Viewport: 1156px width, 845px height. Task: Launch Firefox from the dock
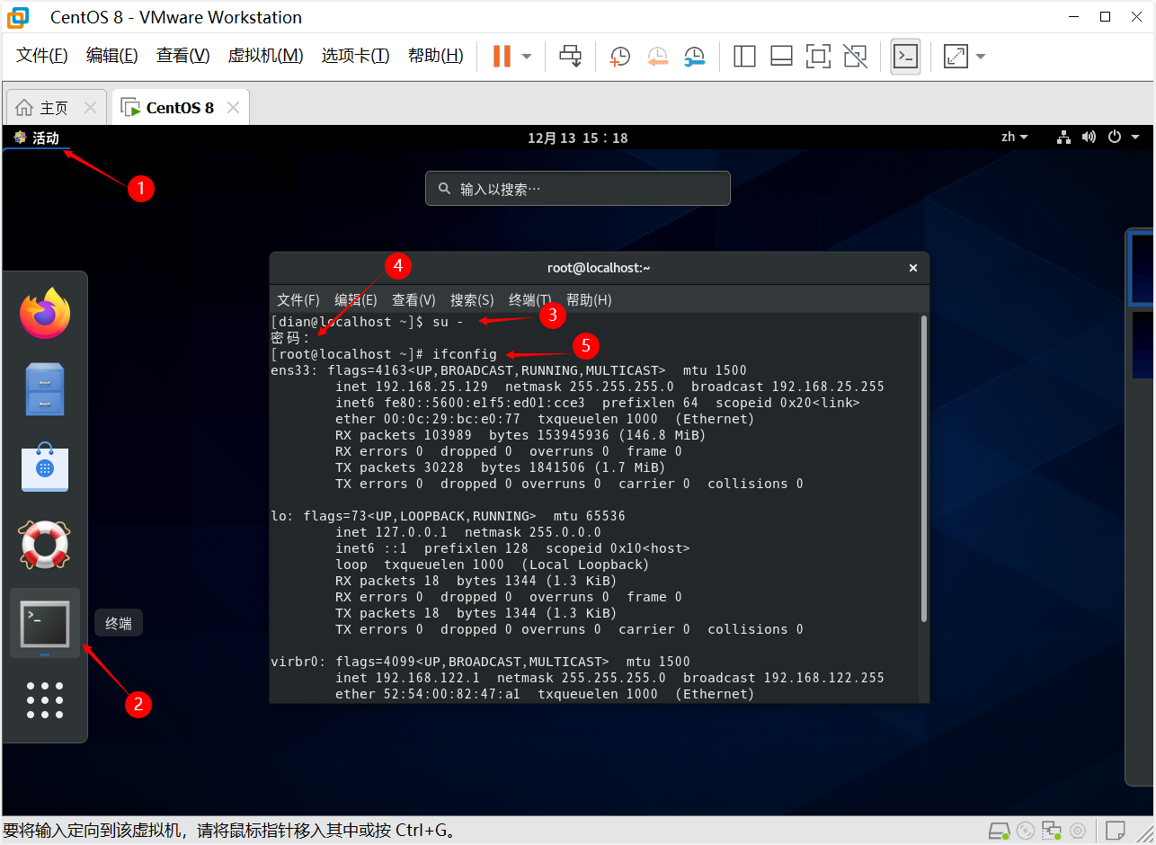(45, 313)
